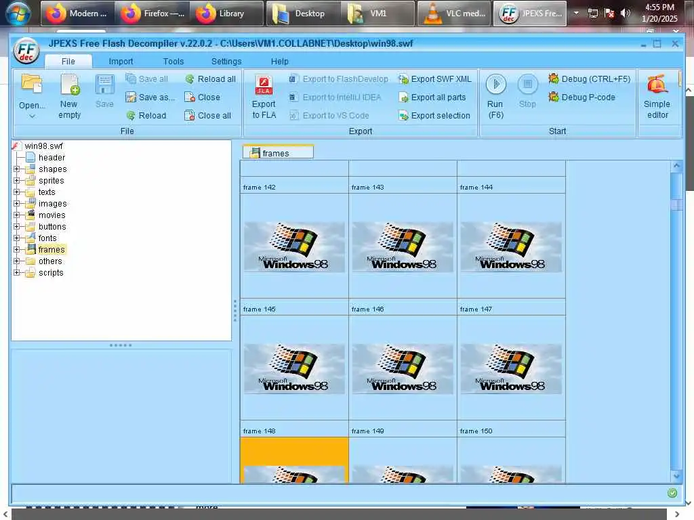Viewport: 694px width, 520px height.
Task: Select frame 144 thumbnail
Action: click(511, 246)
